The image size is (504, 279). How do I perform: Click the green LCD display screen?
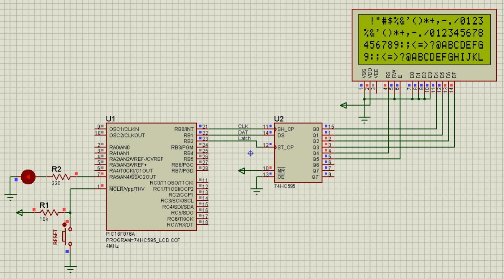tap(423, 40)
